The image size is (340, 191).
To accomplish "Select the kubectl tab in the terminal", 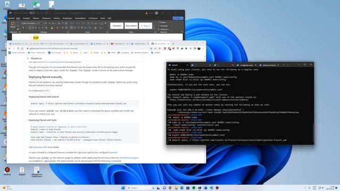I will (178, 65).
